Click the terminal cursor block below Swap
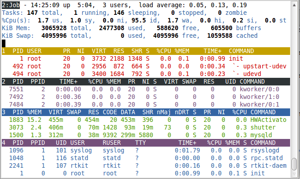Viewport: 300px width, 179px height. [4, 43]
